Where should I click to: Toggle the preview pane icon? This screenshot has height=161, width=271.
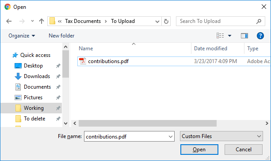(x=244, y=36)
